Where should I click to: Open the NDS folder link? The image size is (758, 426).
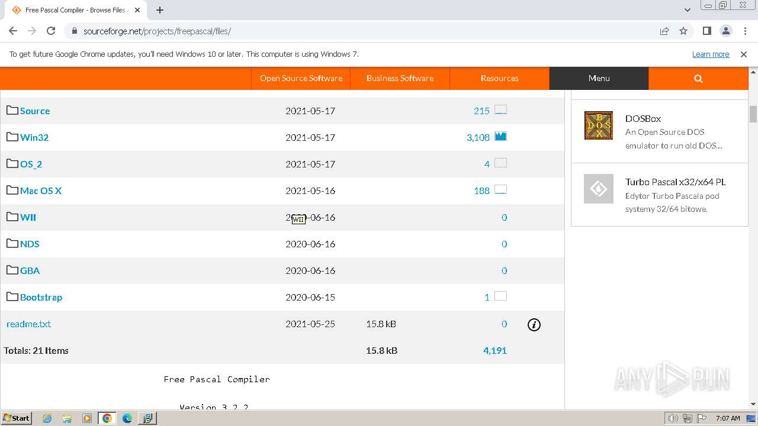pyautogui.click(x=30, y=244)
